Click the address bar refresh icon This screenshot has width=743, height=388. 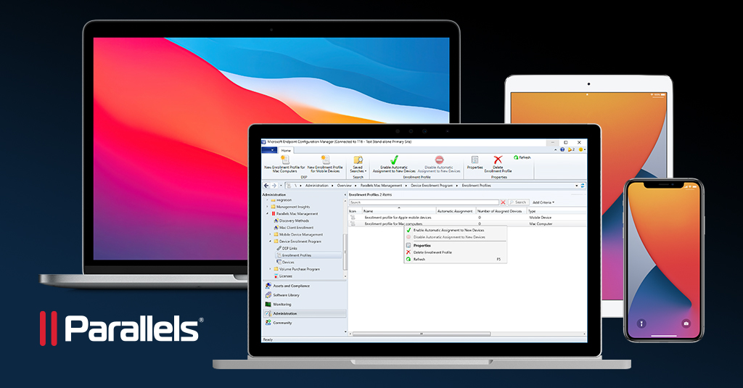tap(583, 186)
